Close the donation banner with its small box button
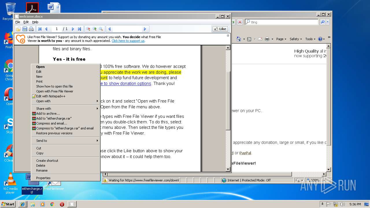The height and width of the screenshot is (208, 370). [x=228, y=36]
